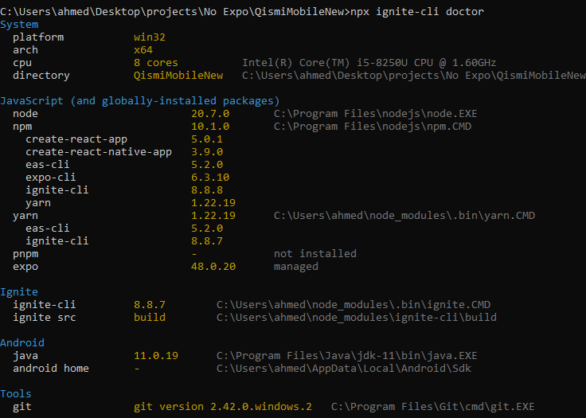Screen dimensions: 586x418
Task: Click java version '11.0.19'
Action: coord(156,356)
